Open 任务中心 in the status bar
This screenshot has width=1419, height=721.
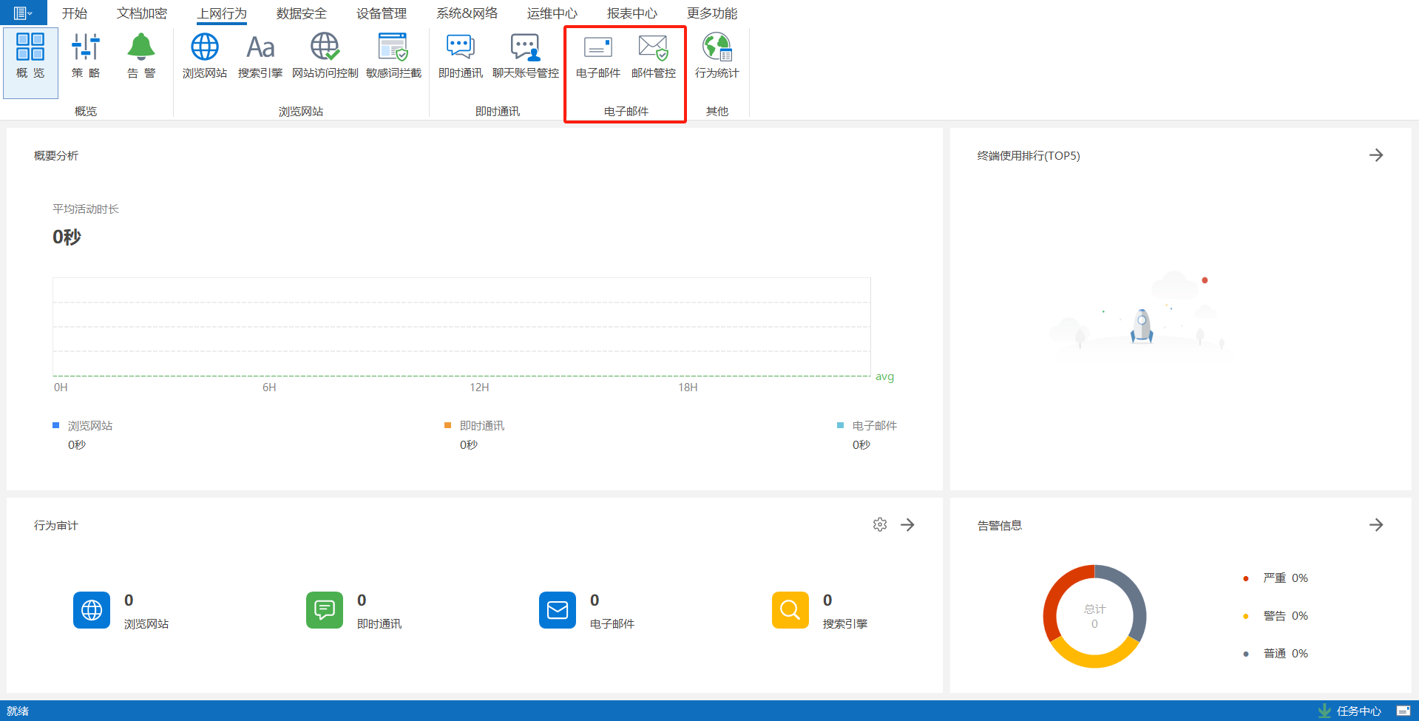point(1350,711)
